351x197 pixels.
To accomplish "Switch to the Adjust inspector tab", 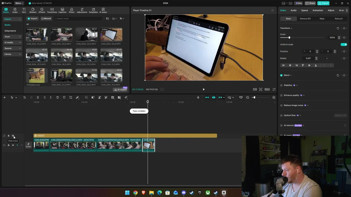I will pyautogui.click(x=331, y=10).
